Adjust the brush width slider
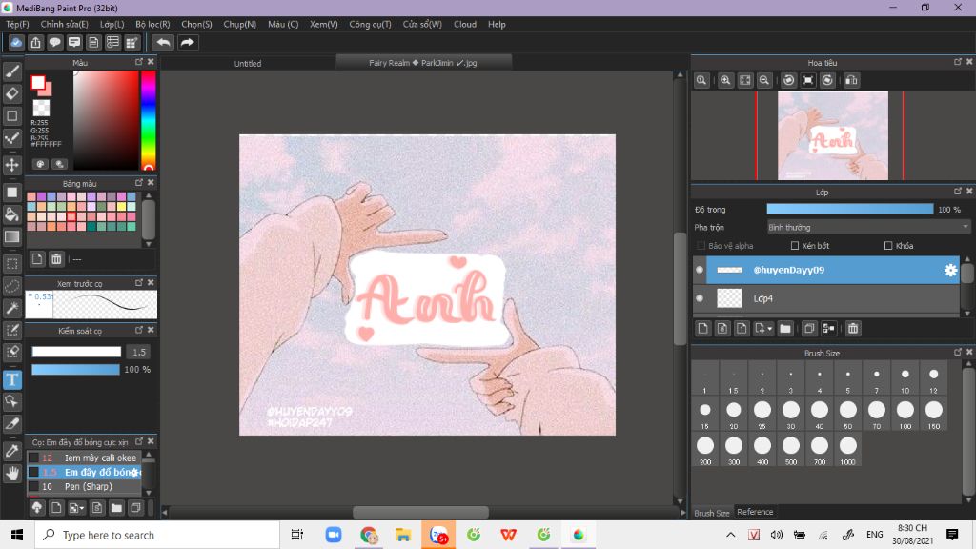Image resolution: width=976 pixels, height=549 pixels. point(76,353)
